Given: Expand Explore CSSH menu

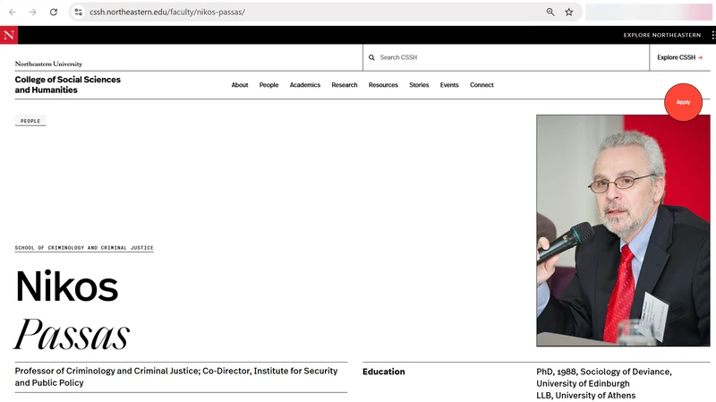Looking at the screenshot, I should click(679, 57).
